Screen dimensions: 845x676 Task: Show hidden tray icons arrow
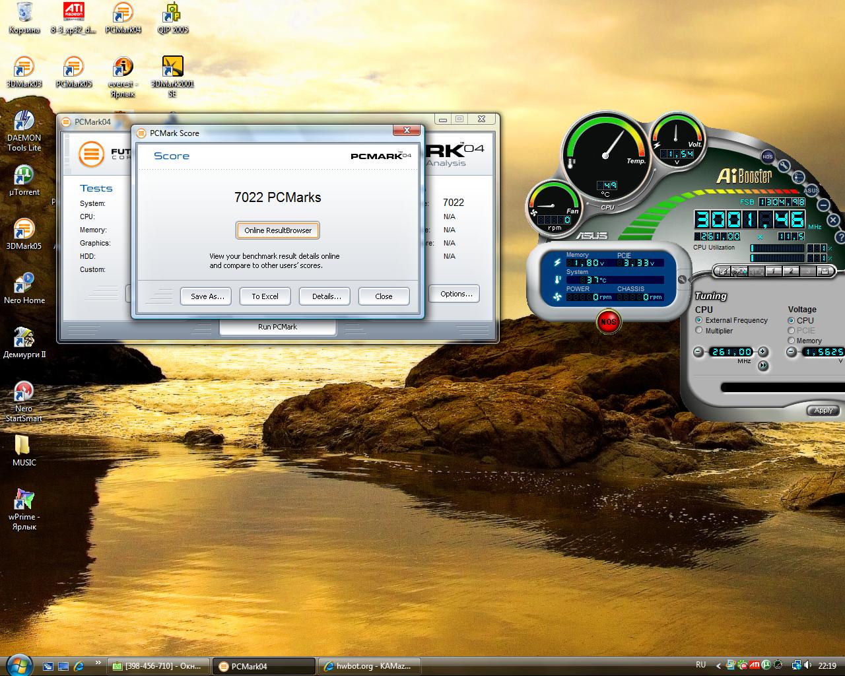pyautogui.click(x=720, y=665)
